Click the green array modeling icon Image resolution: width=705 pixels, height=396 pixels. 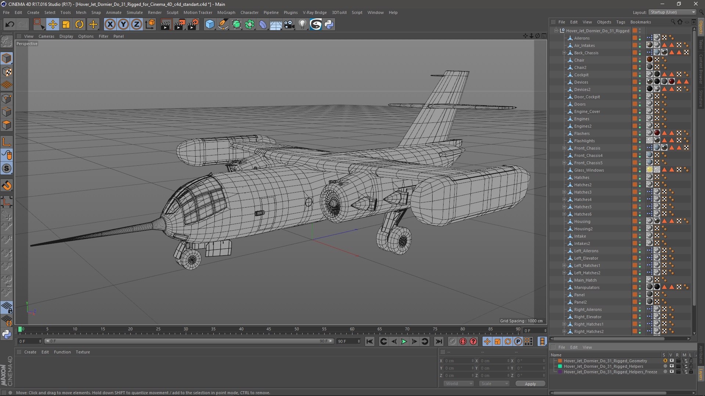250,25
